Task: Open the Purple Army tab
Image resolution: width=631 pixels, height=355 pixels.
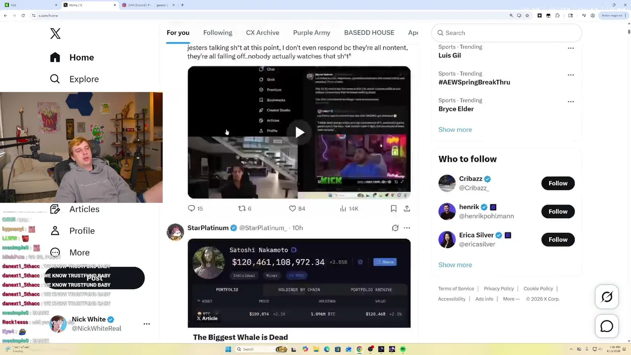Action: click(312, 33)
